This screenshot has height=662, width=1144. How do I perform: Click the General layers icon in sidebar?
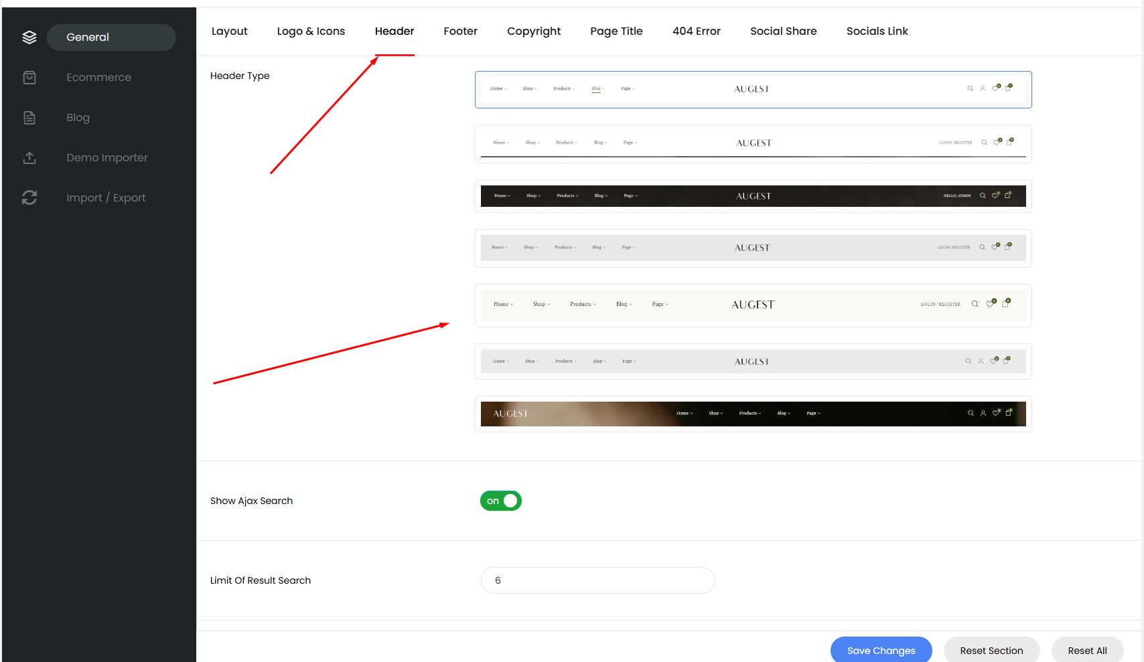pos(29,37)
